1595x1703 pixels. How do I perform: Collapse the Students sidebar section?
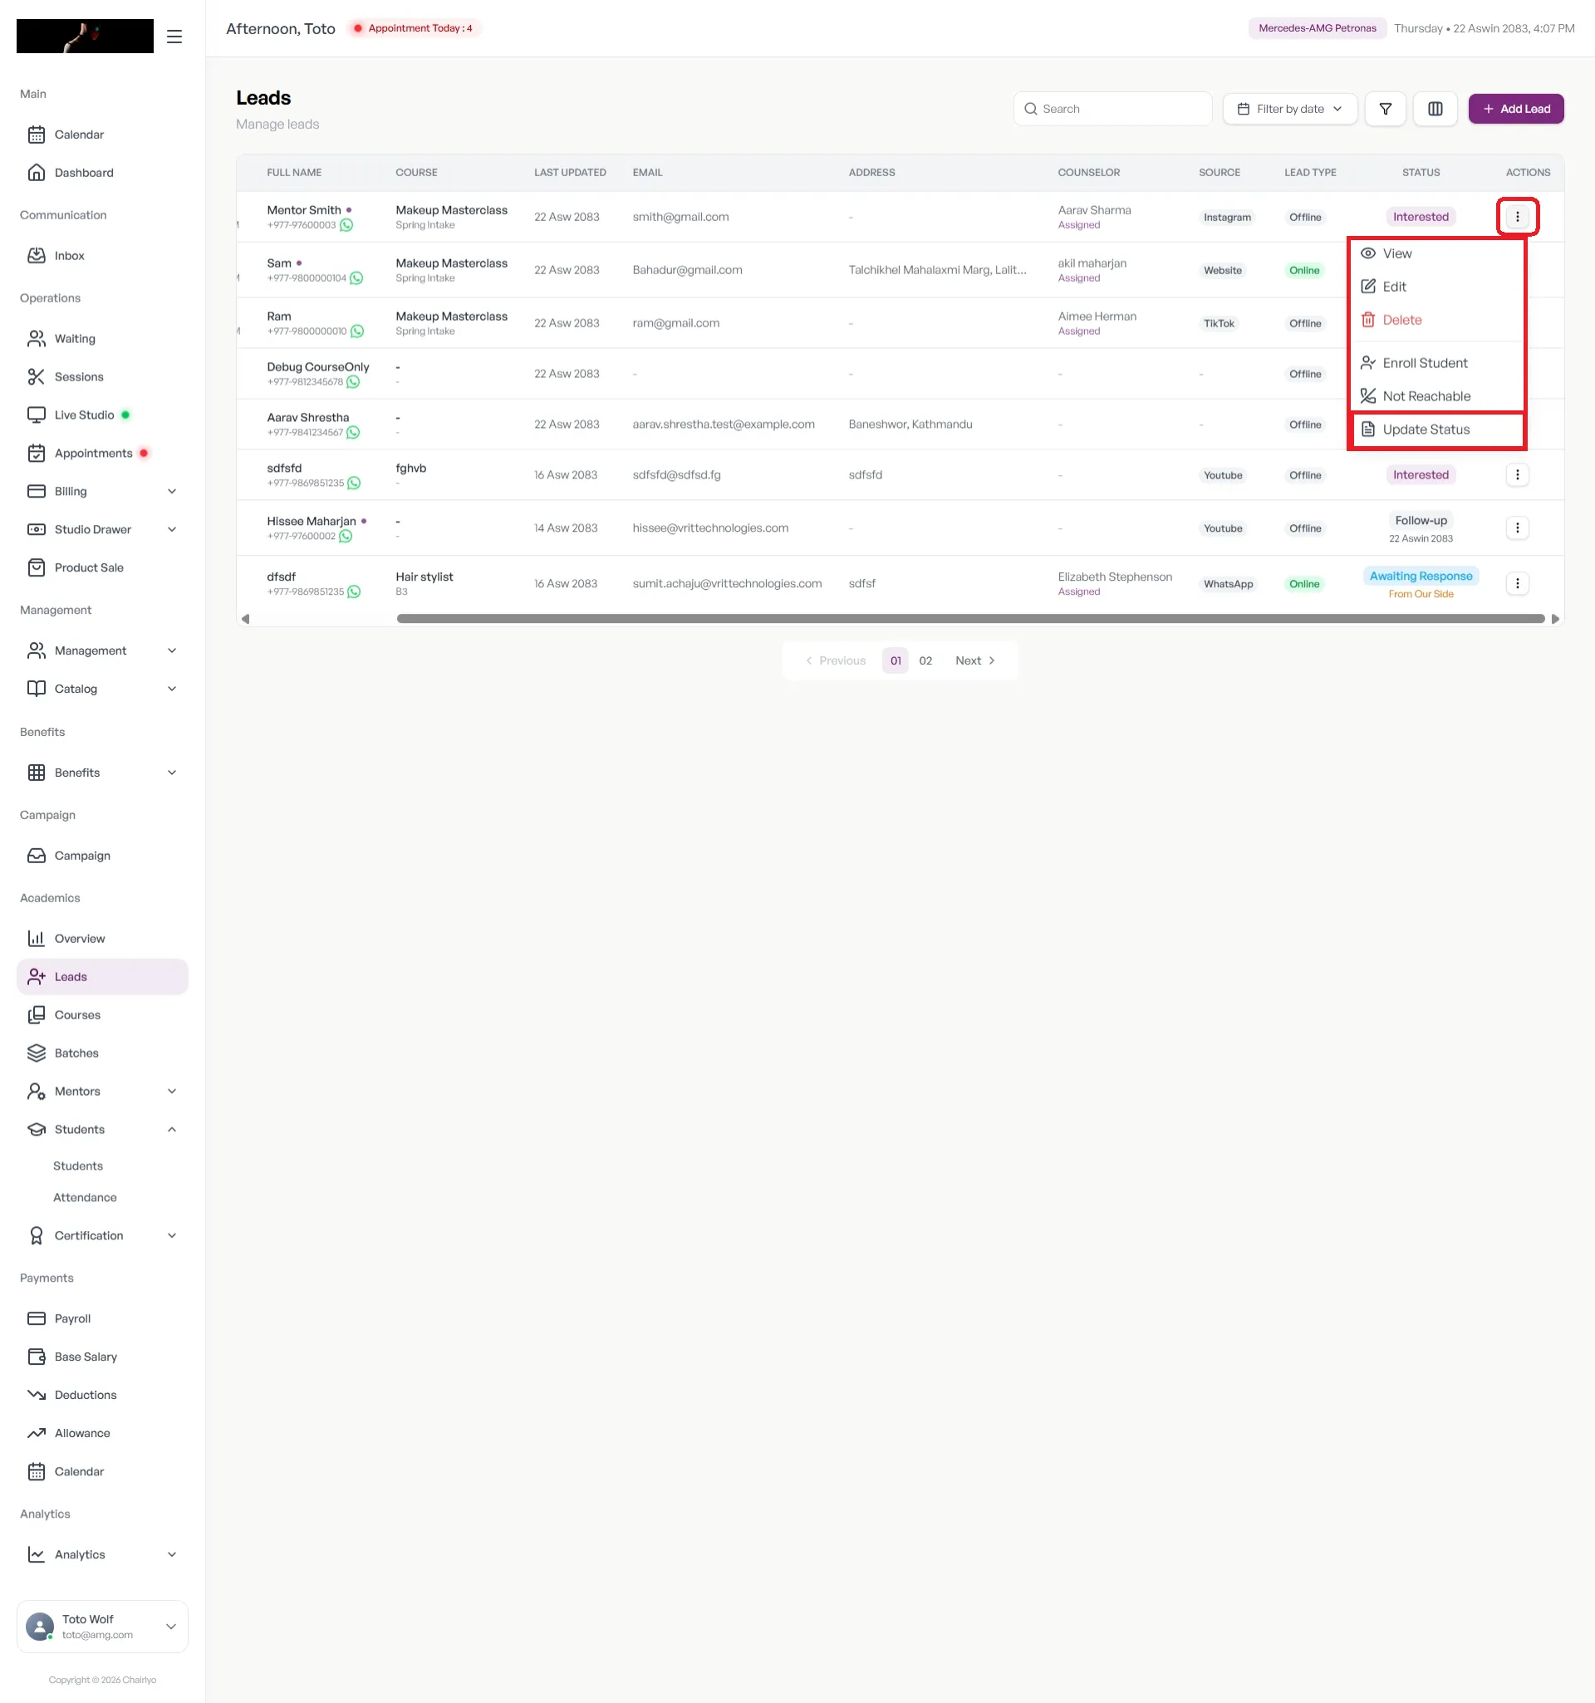tap(102, 1129)
